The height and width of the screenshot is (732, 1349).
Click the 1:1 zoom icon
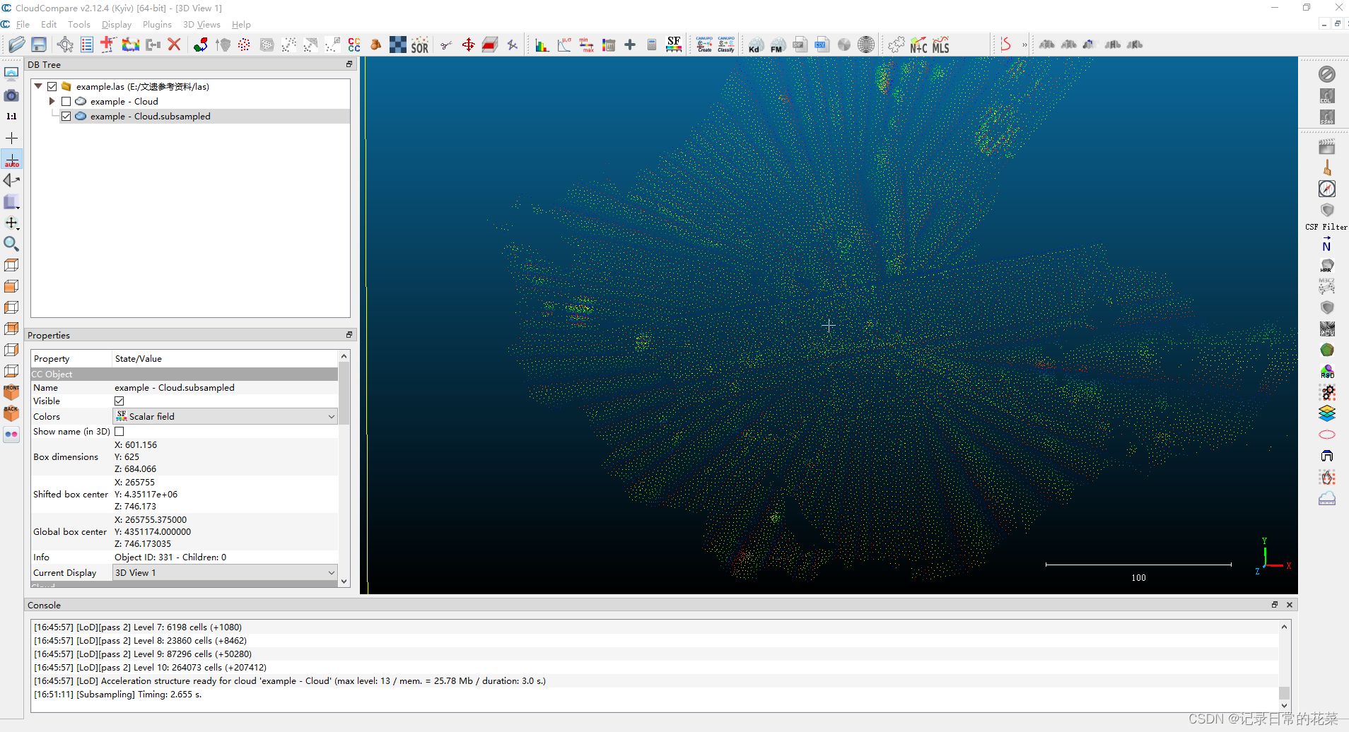11,117
